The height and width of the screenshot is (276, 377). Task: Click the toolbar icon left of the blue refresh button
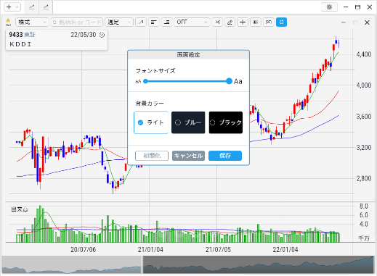click(x=269, y=22)
